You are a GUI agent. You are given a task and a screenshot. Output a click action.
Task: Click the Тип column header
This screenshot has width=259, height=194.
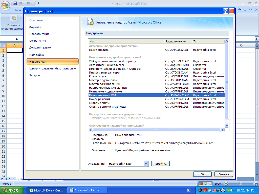208,41
